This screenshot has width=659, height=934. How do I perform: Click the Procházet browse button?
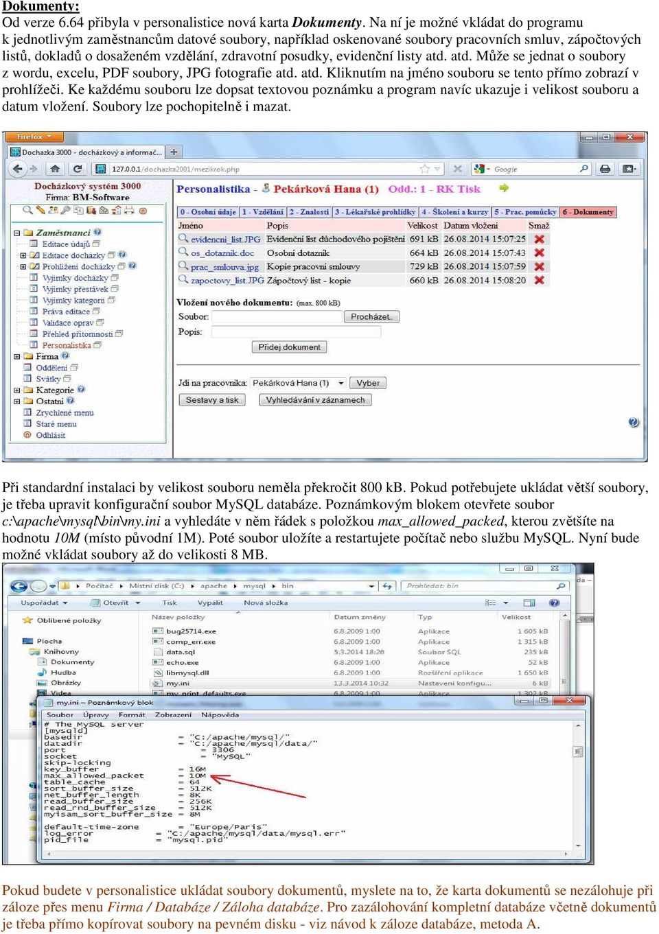click(x=371, y=316)
